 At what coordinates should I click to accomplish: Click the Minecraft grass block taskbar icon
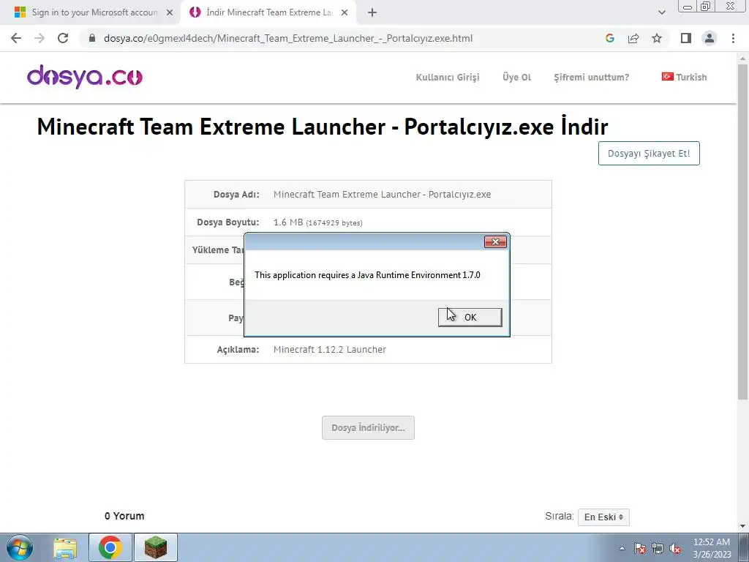pyautogui.click(x=156, y=547)
